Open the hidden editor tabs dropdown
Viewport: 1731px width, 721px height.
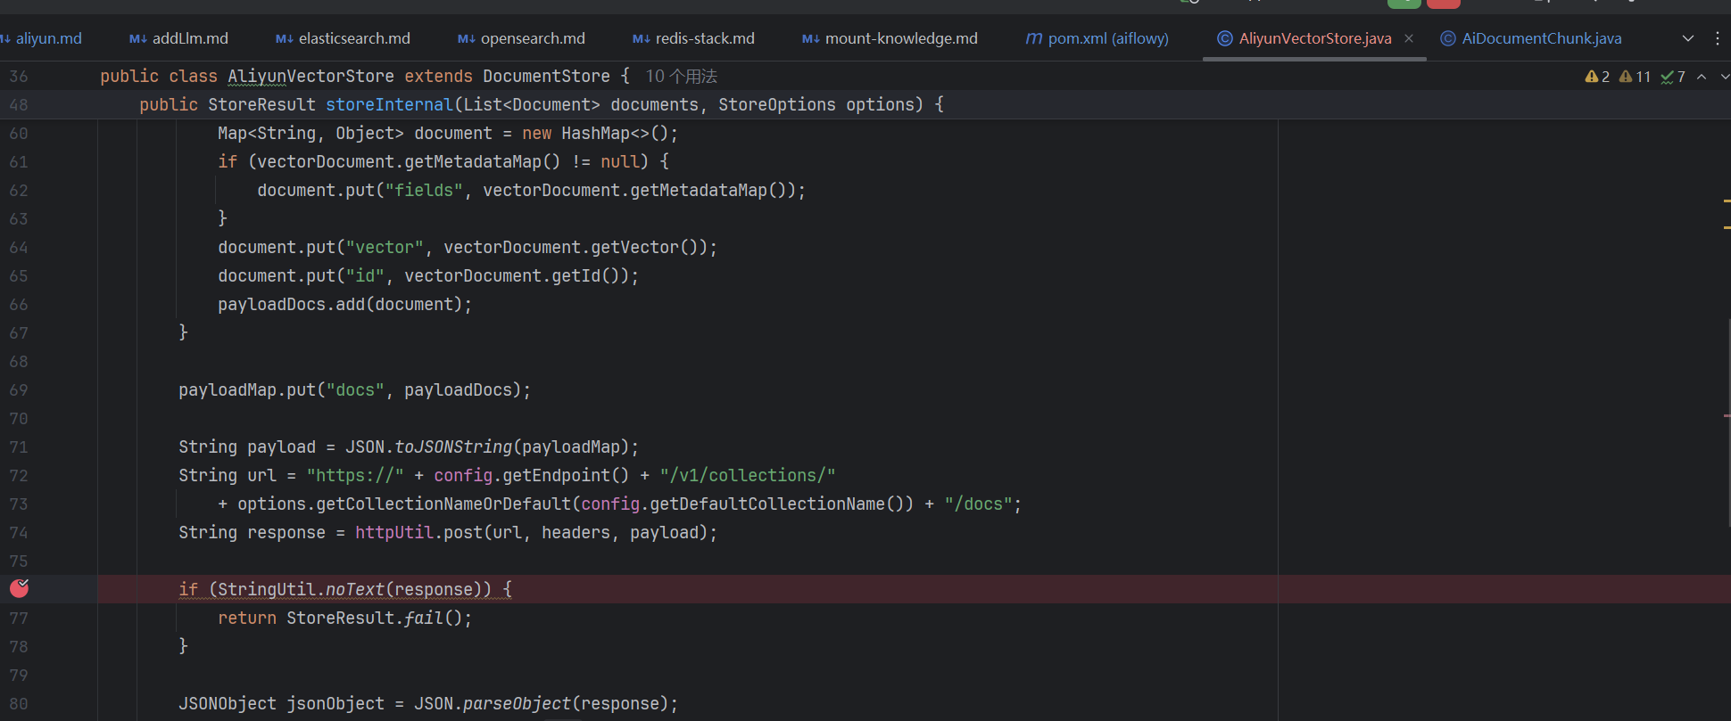[x=1687, y=38]
